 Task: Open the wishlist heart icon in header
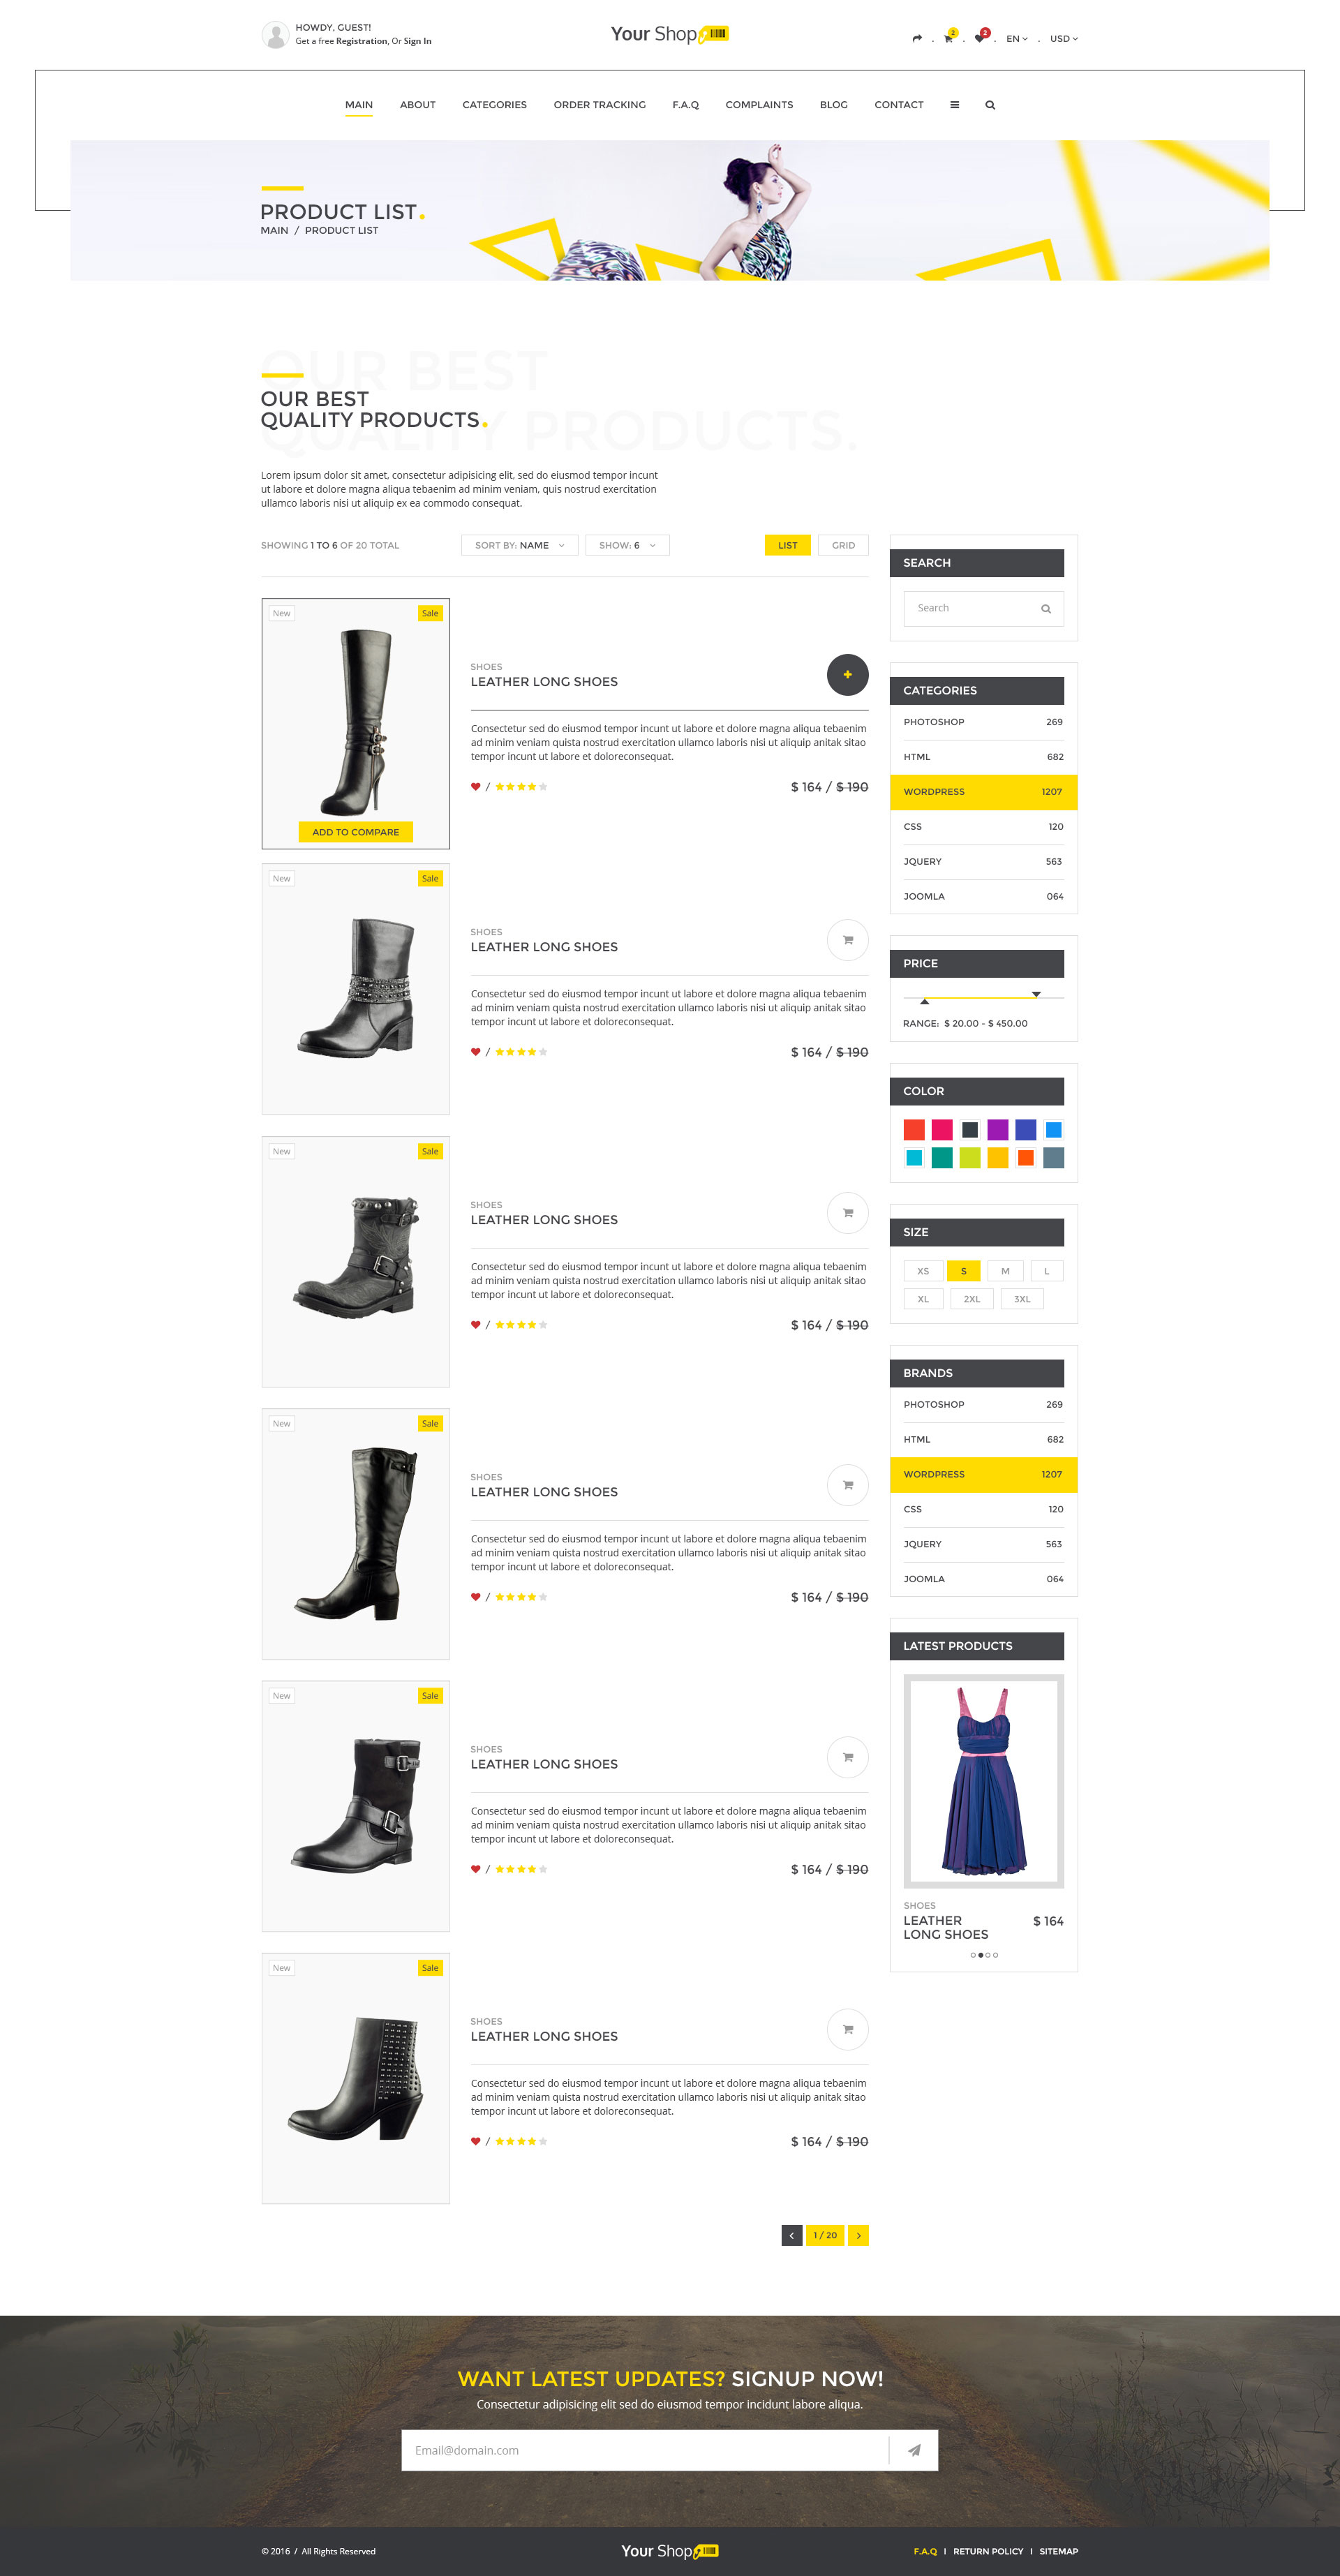[x=980, y=38]
